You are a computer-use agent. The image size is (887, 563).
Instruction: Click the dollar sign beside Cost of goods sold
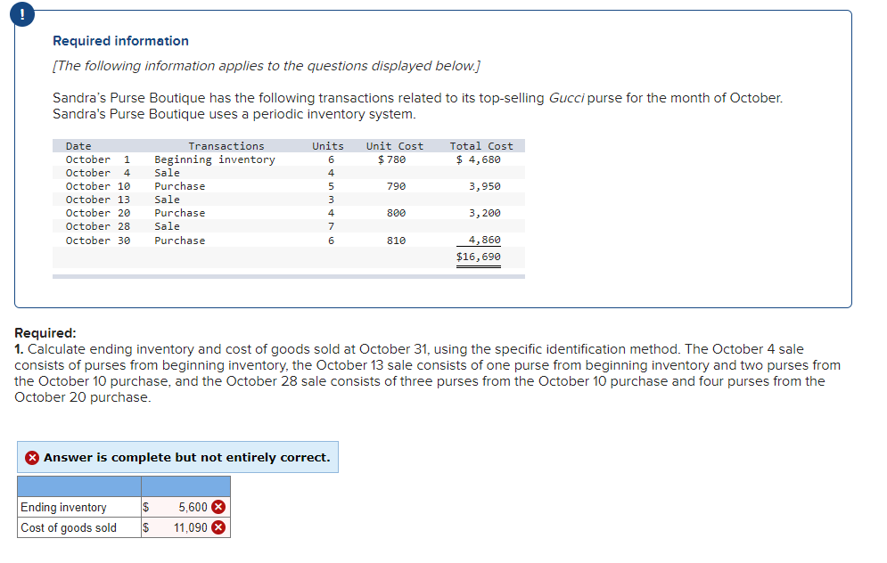[x=144, y=526]
